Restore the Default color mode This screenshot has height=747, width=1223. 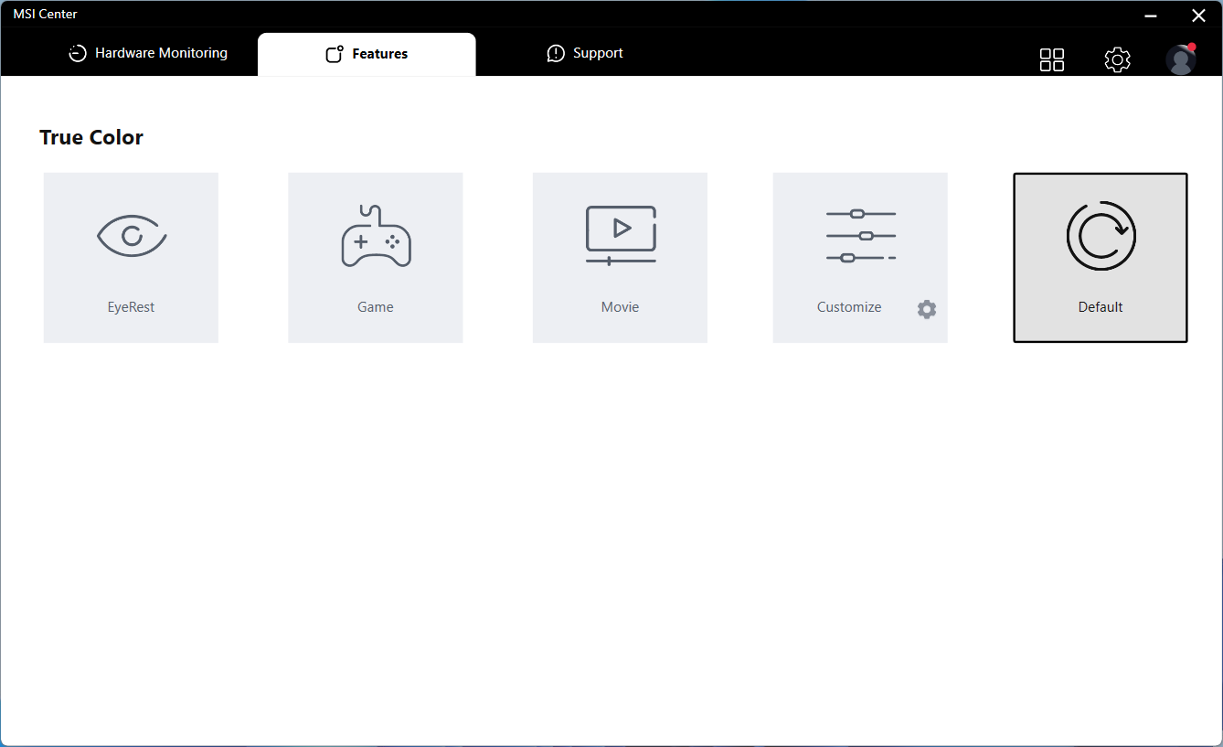[x=1101, y=258]
